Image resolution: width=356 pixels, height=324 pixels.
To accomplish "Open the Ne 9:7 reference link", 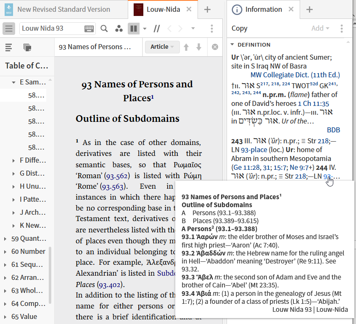I will pyautogui.click(x=299, y=168).
